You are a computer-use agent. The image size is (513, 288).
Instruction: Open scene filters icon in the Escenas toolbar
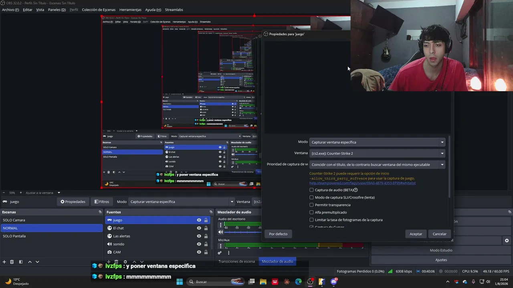[x=21, y=262]
